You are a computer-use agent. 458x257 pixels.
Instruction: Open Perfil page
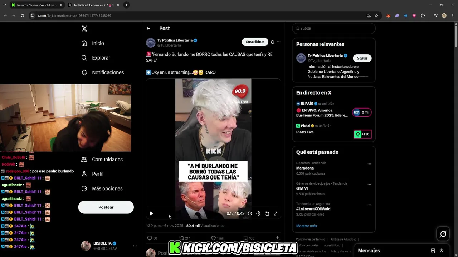point(92,174)
